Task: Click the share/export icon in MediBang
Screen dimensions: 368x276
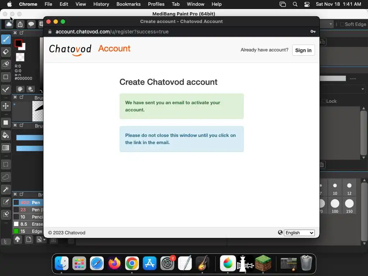Action: point(20,24)
